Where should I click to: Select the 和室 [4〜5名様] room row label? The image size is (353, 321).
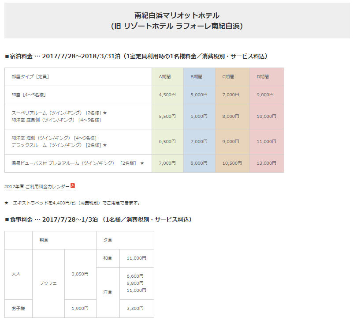tap(29, 95)
